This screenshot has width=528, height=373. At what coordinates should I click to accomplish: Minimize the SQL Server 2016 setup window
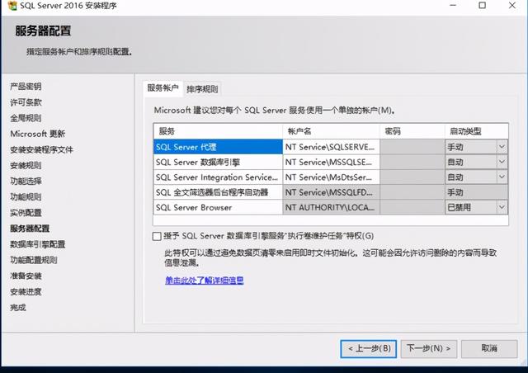453,6
